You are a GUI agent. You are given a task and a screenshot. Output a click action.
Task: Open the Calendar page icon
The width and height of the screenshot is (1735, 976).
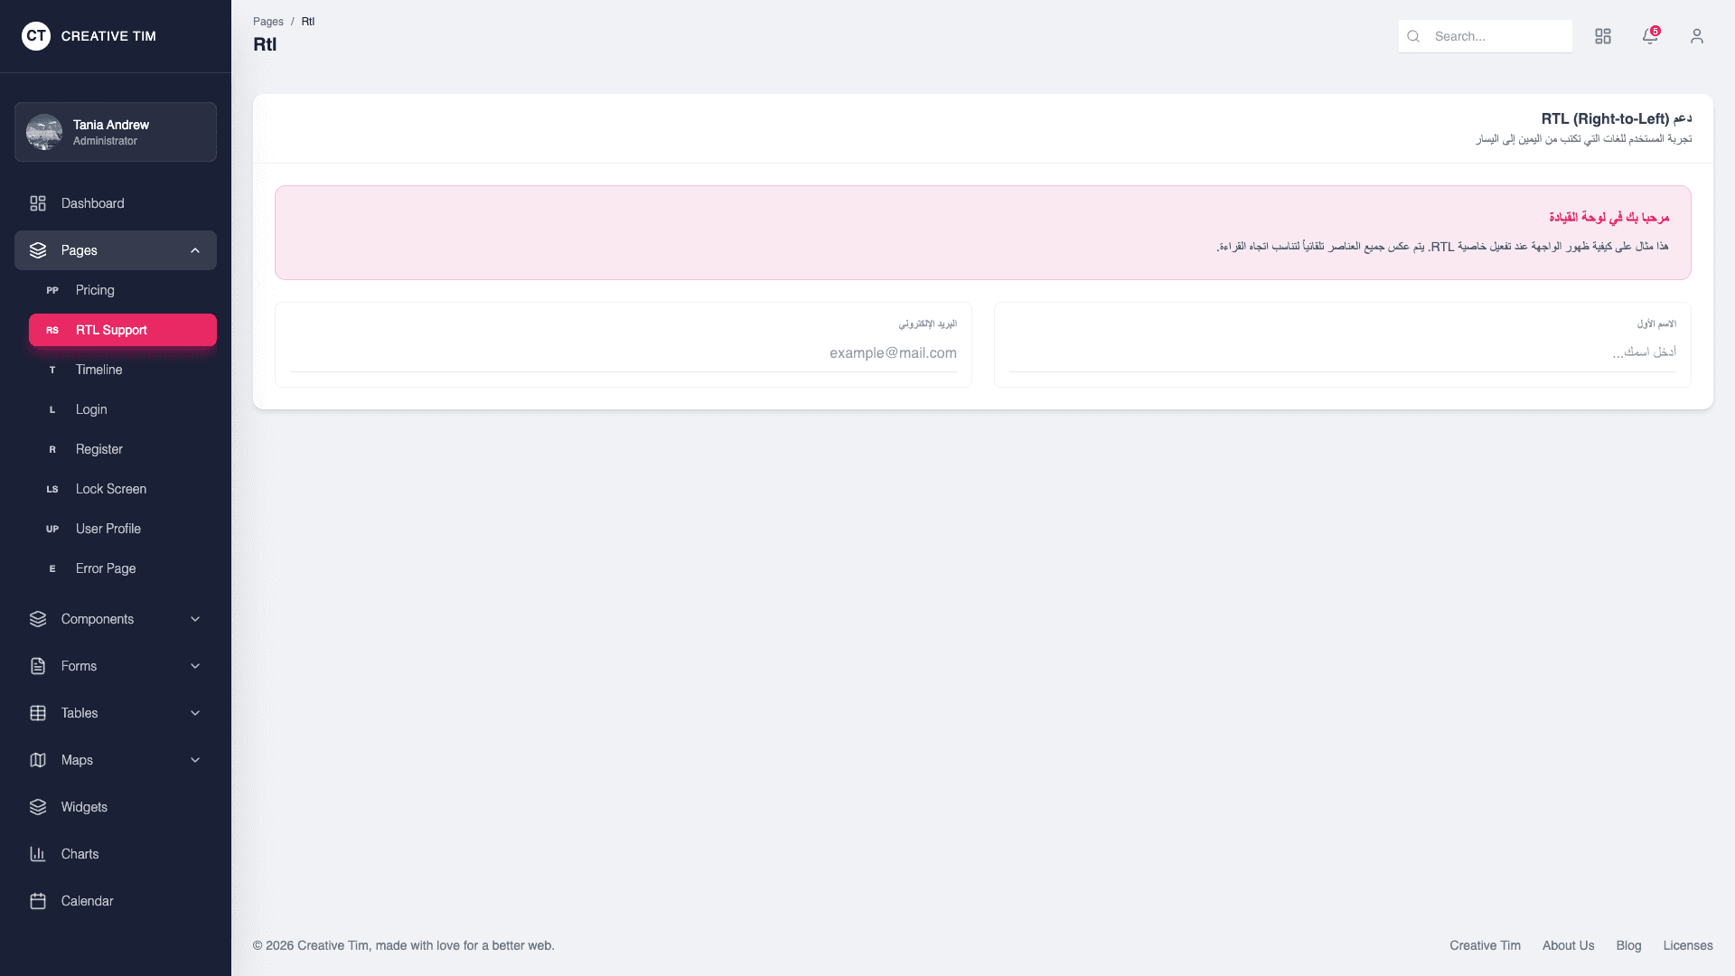coord(37,900)
